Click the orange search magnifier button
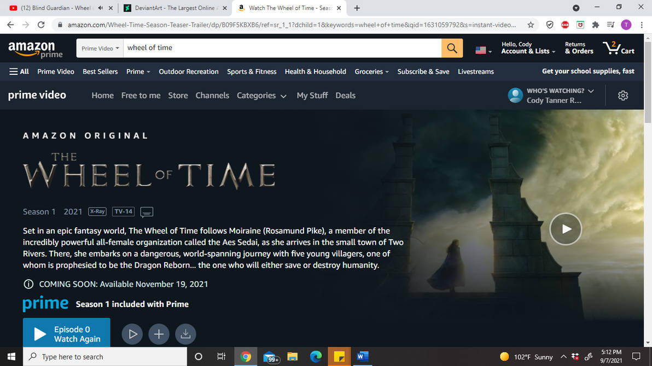Viewport: 652px width, 366px height. 452,48
